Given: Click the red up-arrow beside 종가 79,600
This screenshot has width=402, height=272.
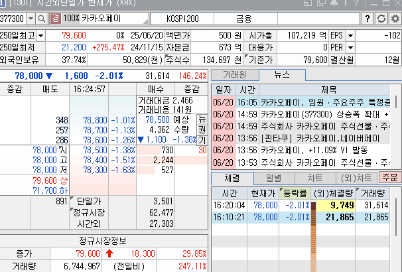Looking at the screenshot, I should point(109,253).
